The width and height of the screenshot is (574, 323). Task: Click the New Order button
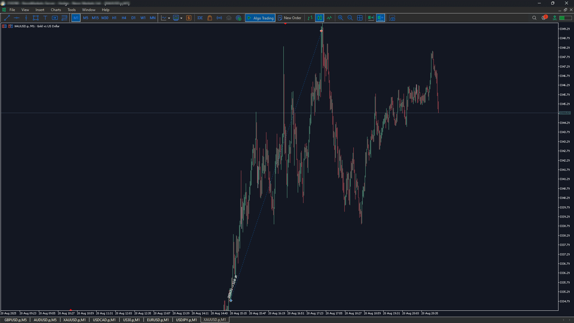(x=289, y=18)
